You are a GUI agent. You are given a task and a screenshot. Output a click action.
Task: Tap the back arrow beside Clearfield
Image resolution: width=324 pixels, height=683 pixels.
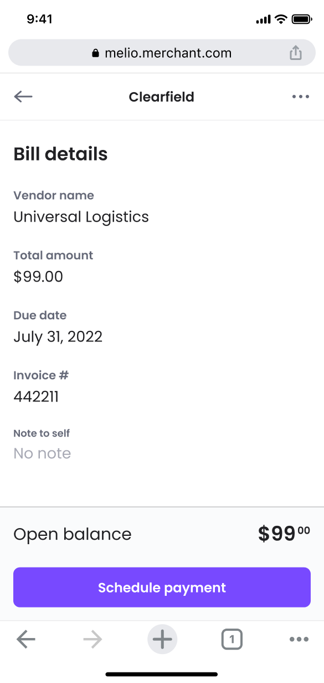pyautogui.click(x=23, y=97)
